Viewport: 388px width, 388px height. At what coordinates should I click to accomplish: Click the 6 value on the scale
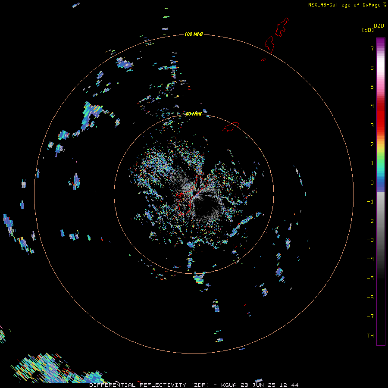(x=372, y=68)
